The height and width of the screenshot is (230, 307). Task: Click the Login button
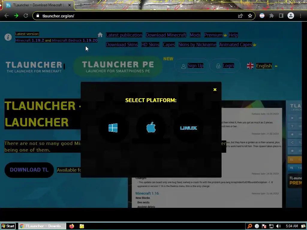pos(225,66)
